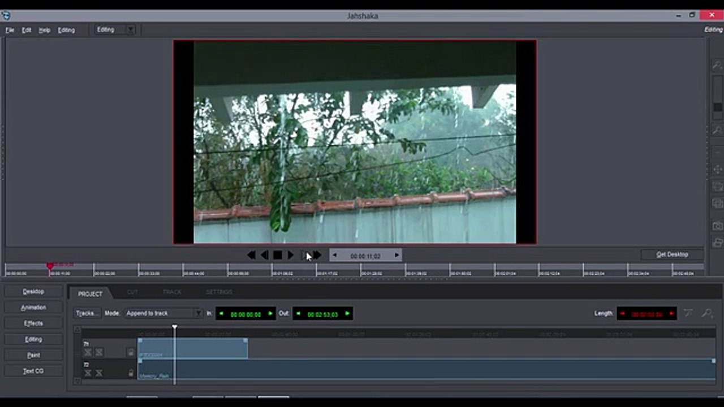This screenshot has width=724, height=407.
Task: Increase the In point timecode
Action: click(270, 314)
